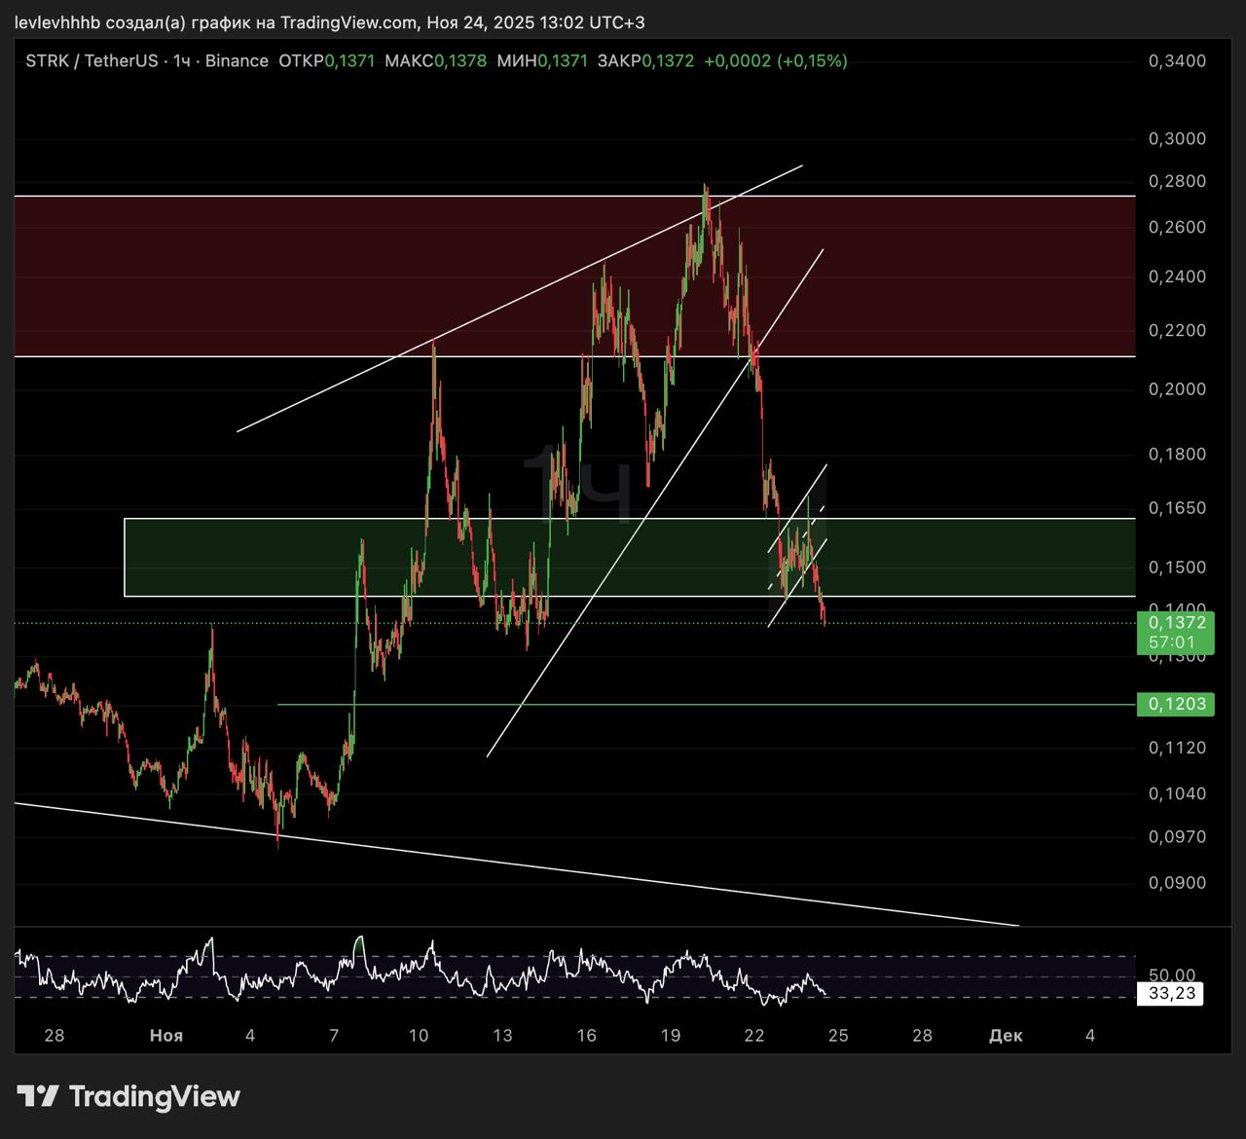Click the 0,0900 label on price axis
This screenshot has width=1246, height=1139.
(x=1177, y=883)
